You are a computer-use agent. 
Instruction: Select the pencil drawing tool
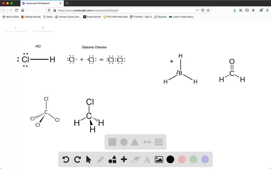(101, 159)
